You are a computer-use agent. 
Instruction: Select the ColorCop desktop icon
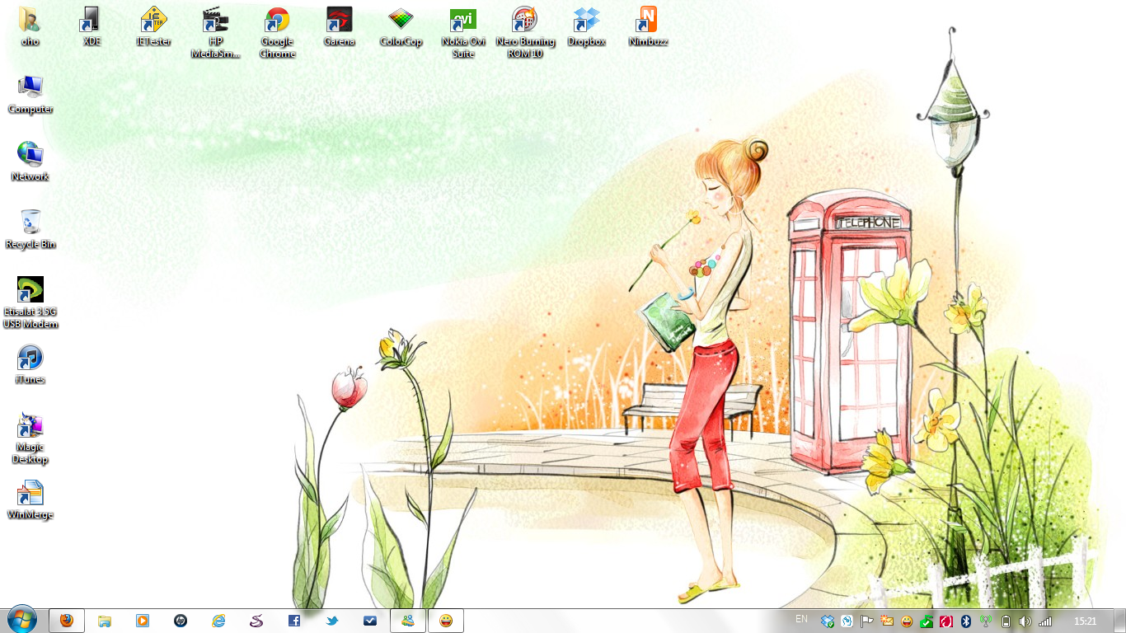(x=401, y=21)
